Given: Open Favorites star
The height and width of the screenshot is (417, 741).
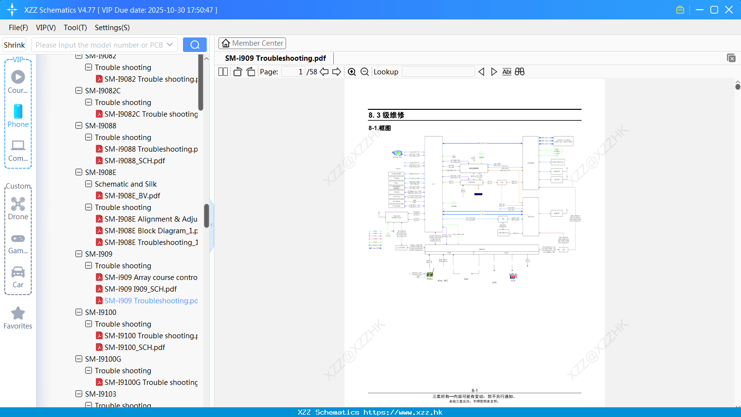Looking at the screenshot, I should pos(18,318).
